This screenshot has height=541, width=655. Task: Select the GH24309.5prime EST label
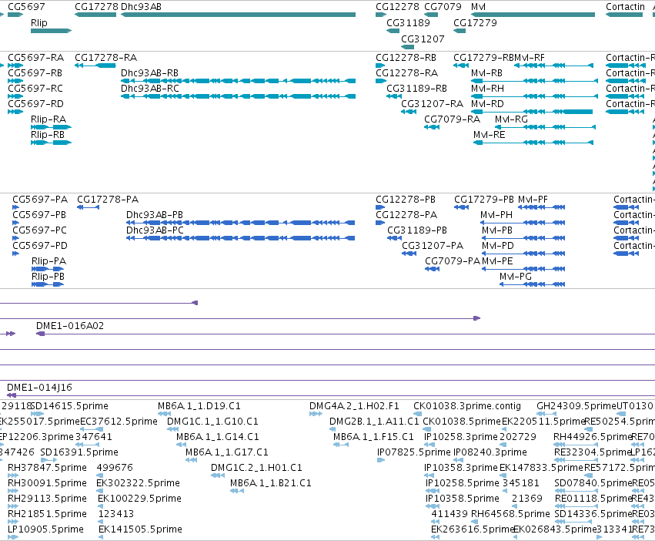(x=576, y=406)
